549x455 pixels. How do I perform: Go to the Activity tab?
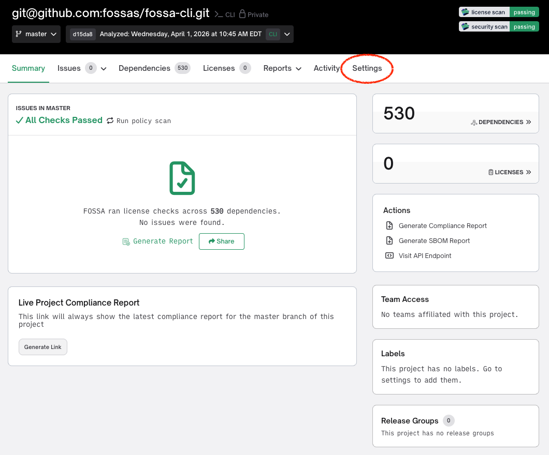click(x=327, y=68)
